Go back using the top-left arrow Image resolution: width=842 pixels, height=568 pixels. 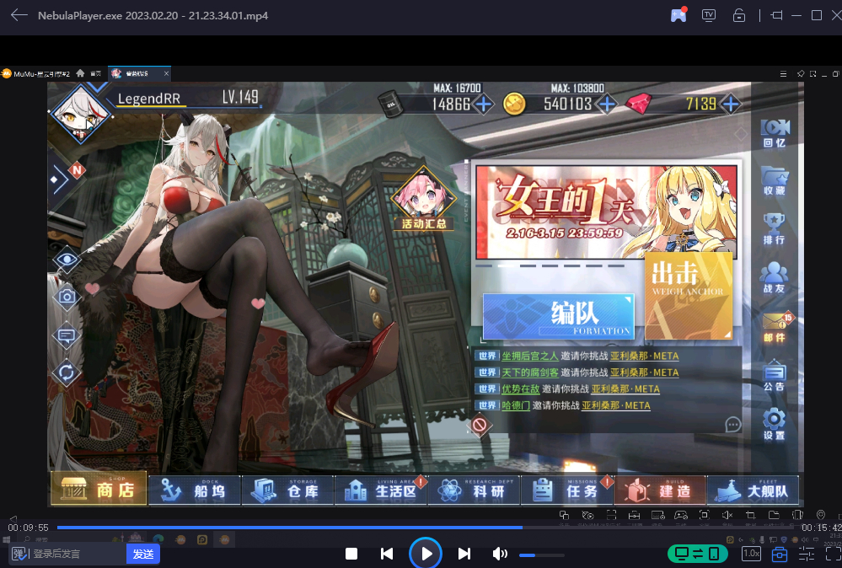[19, 15]
